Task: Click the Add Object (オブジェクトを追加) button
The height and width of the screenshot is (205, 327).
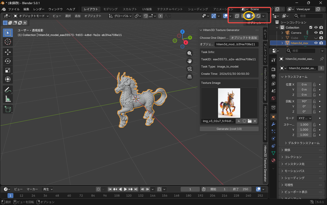Action: tap(244, 38)
